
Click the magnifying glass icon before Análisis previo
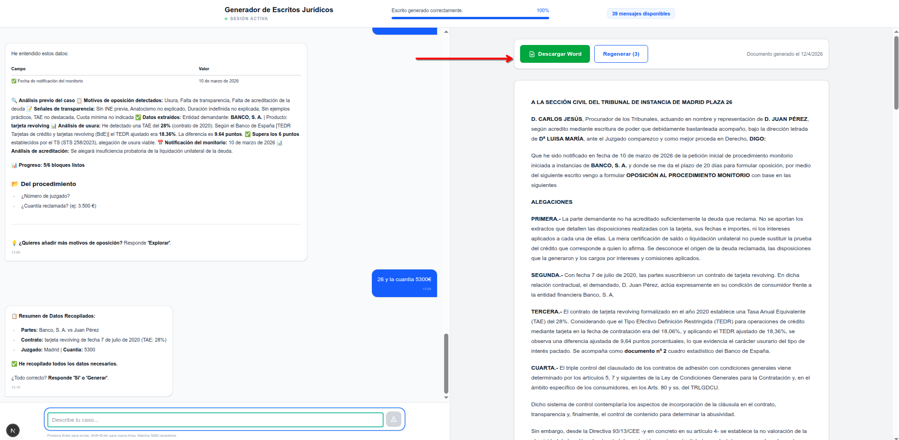coord(15,100)
